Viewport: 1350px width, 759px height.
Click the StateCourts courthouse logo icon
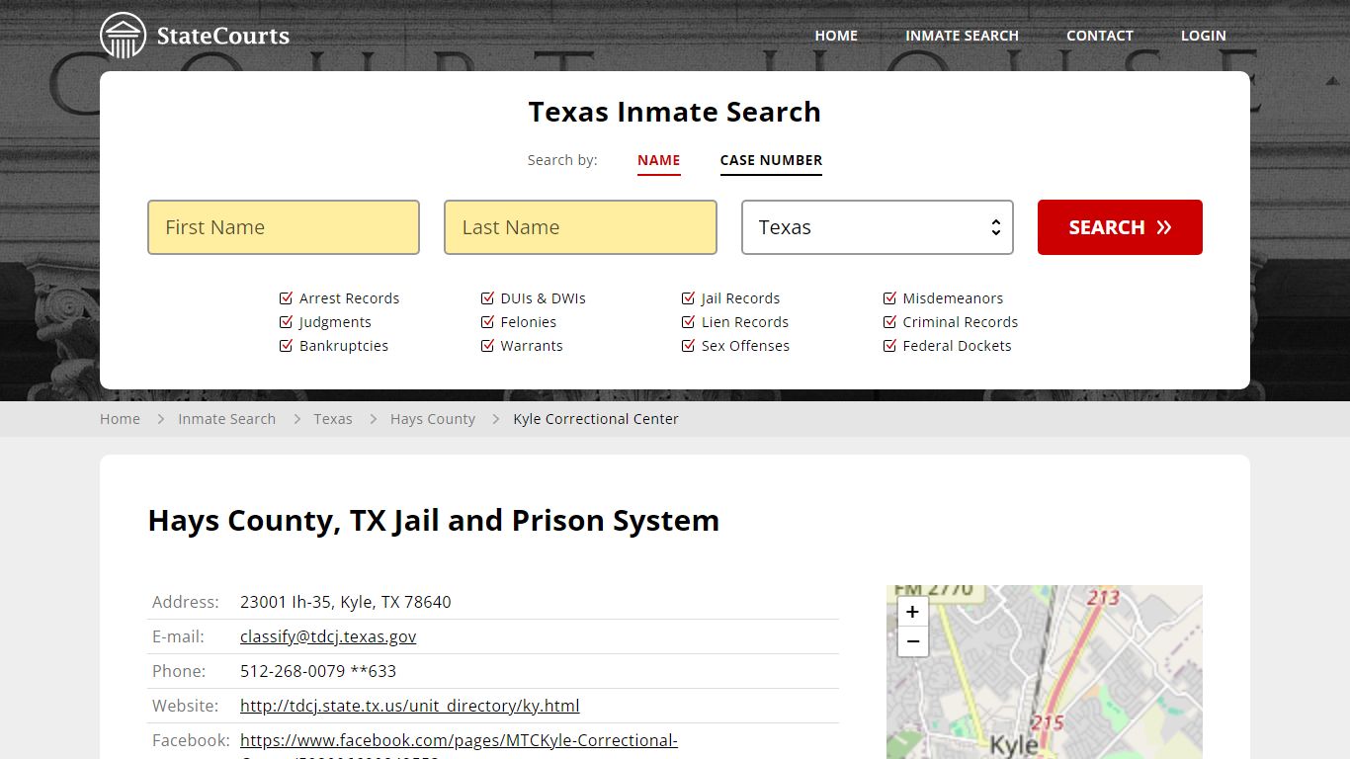124,36
